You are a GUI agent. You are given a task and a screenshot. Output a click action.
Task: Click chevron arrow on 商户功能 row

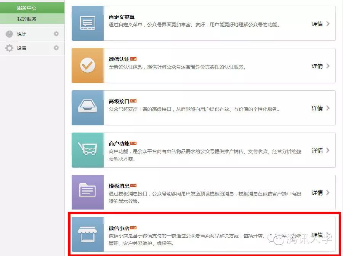tap(328, 150)
